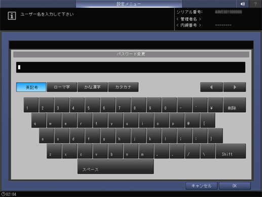Click the キャンセル button
Image resolution: width=262 pixels, height=197 pixels.
coord(201,186)
